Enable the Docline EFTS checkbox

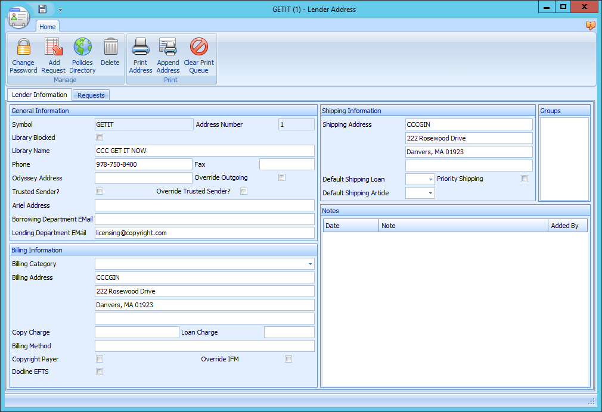click(99, 372)
